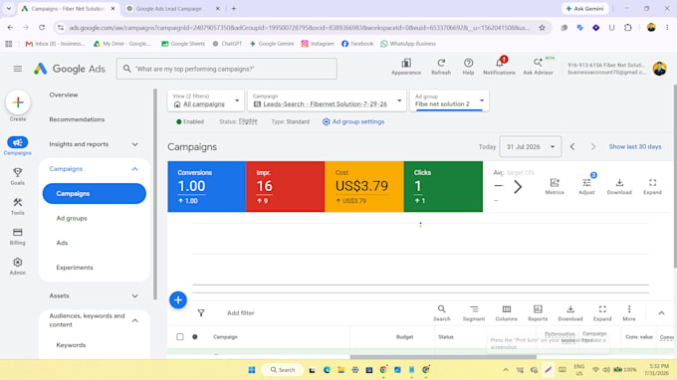The height and width of the screenshot is (380, 677).
Task: Open the Create plus button
Action: coord(18,102)
